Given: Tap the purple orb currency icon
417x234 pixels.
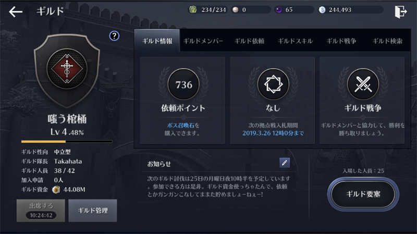Looking at the screenshot, I should [x=279, y=10].
